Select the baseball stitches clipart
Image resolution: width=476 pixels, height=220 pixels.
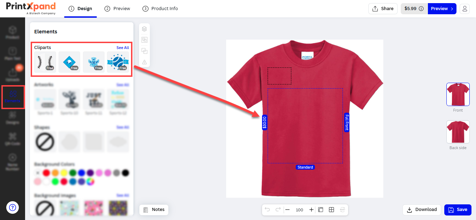45,62
